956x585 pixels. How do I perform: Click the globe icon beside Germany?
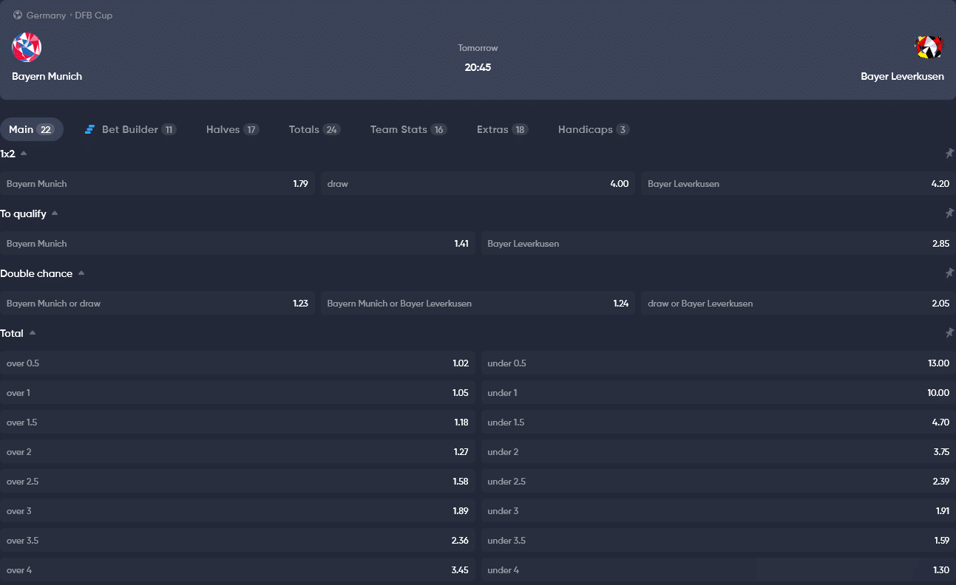[x=18, y=15]
